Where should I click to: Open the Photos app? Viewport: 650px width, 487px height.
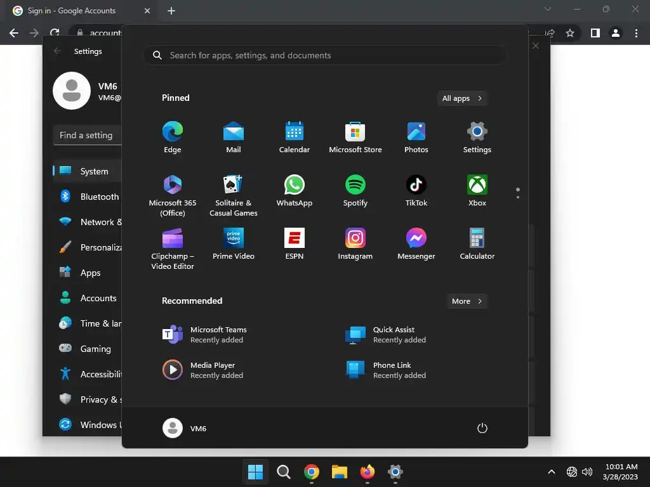[416, 138]
